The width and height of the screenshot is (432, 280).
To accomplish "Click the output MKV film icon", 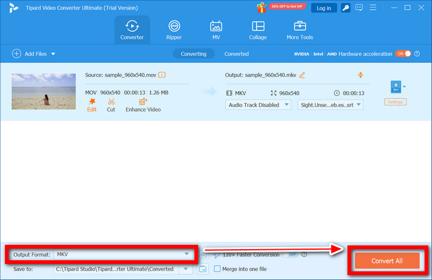I will click(229, 93).
